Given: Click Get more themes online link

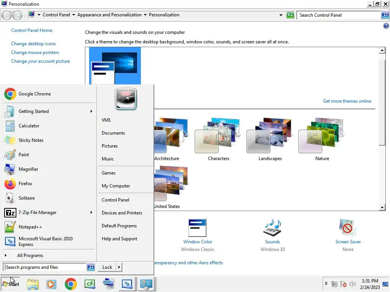Looking at the screenshot, I should [347, 101].
